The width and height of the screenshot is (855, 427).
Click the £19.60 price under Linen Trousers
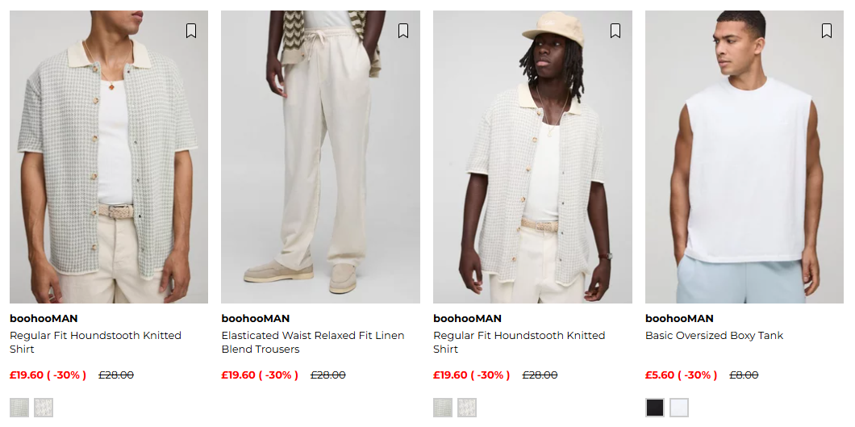238,375
